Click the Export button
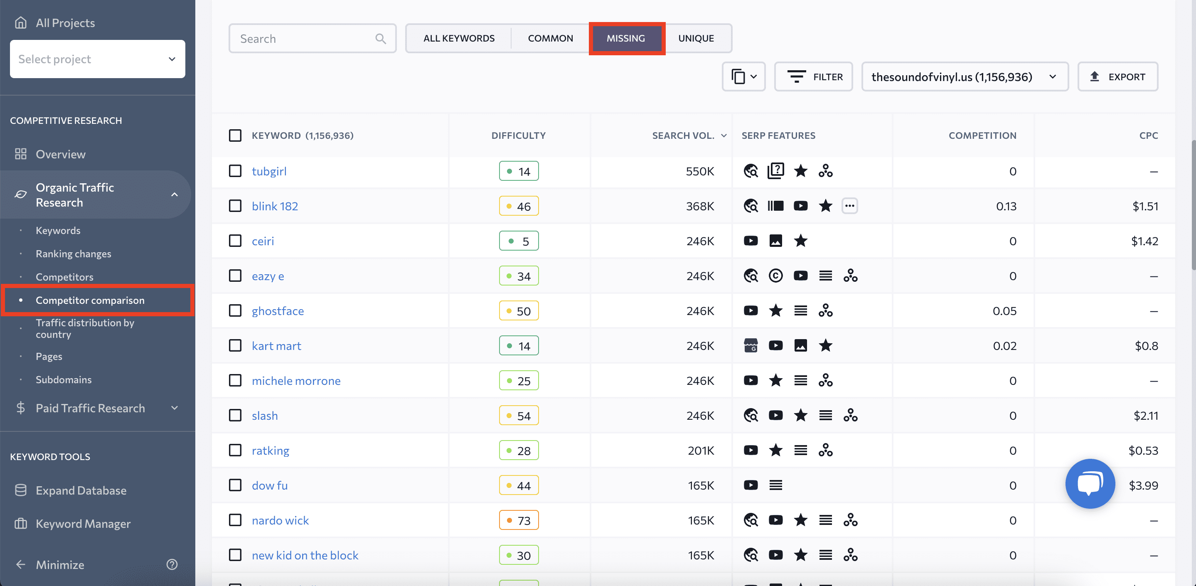The width and height of the screenshot is (1196, 586). (x=1117, y=76)
